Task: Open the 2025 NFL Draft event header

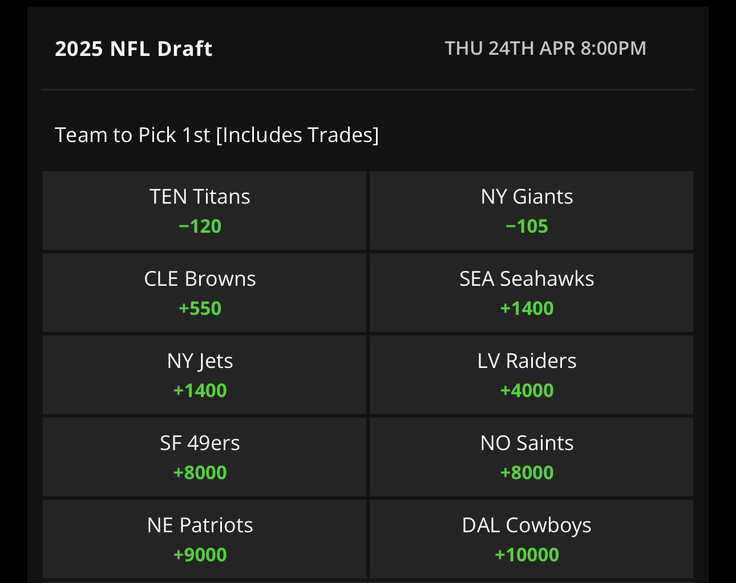Action: pos(134,48)
